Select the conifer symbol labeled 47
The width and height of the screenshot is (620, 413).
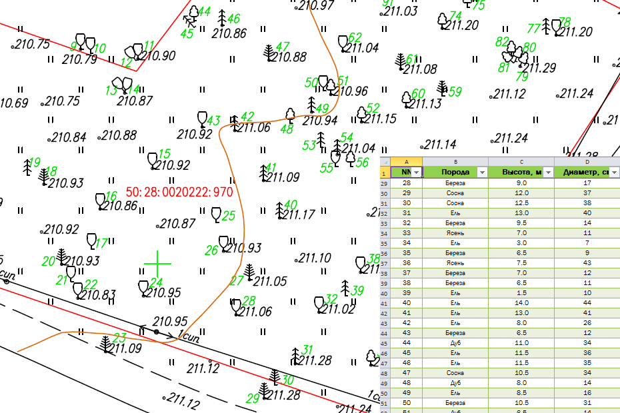[269, 53]
